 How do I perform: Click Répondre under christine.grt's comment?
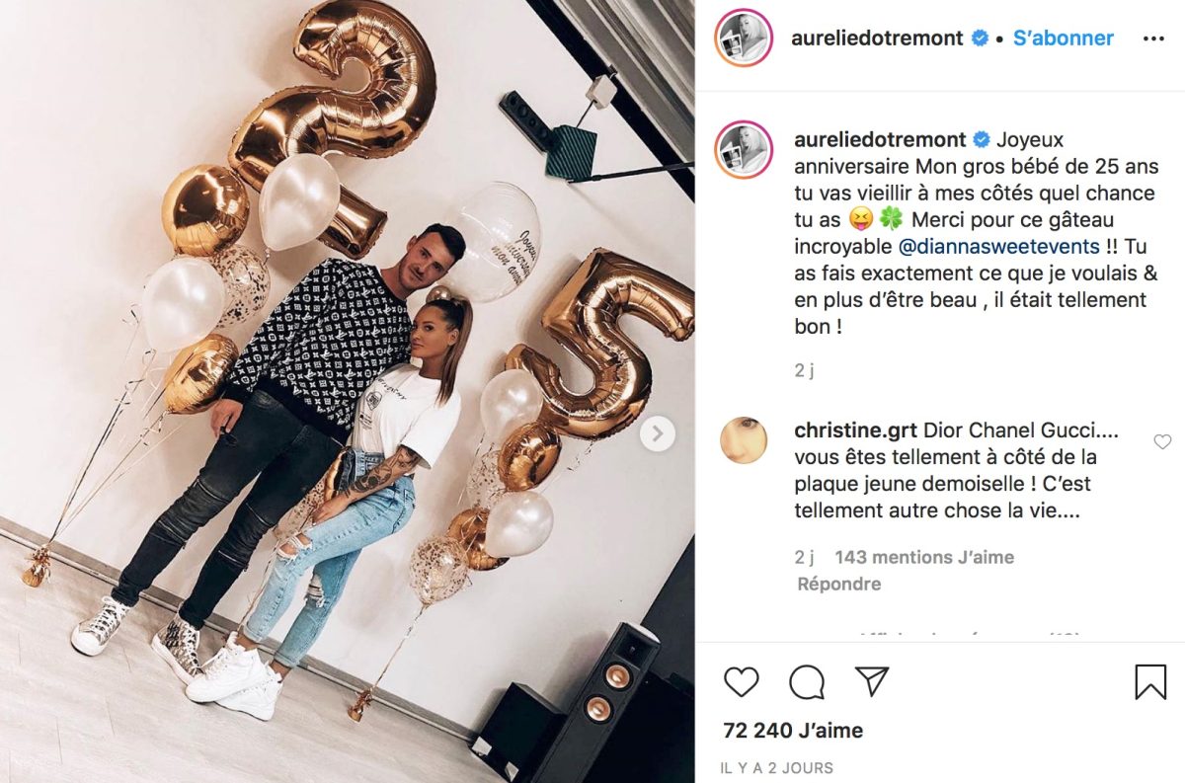pos(839,584)
